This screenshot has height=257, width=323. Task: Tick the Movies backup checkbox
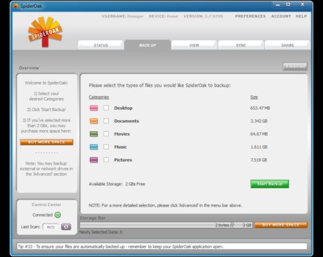(x=106, y=134)
